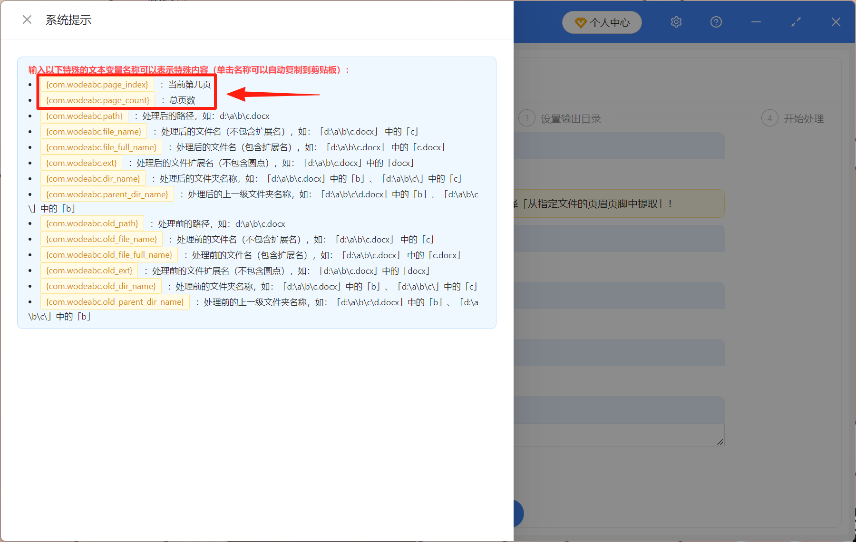
Task: Copy the {com.wodeabc.file_name} variable
Action: click(x=93, y=131)
